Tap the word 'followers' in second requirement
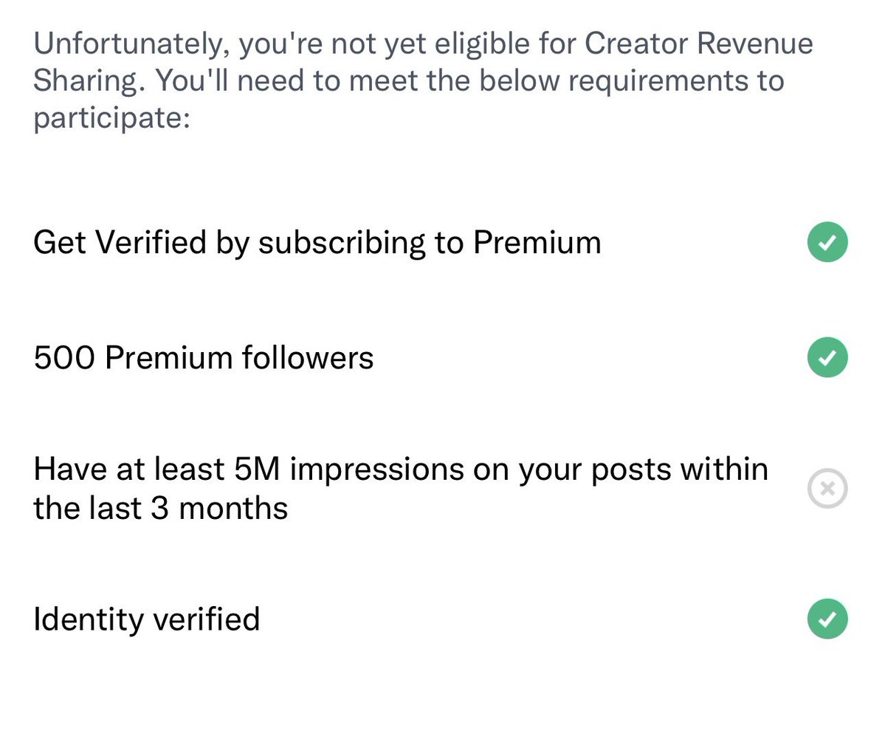The image size is (885, 753). point(307,358)
